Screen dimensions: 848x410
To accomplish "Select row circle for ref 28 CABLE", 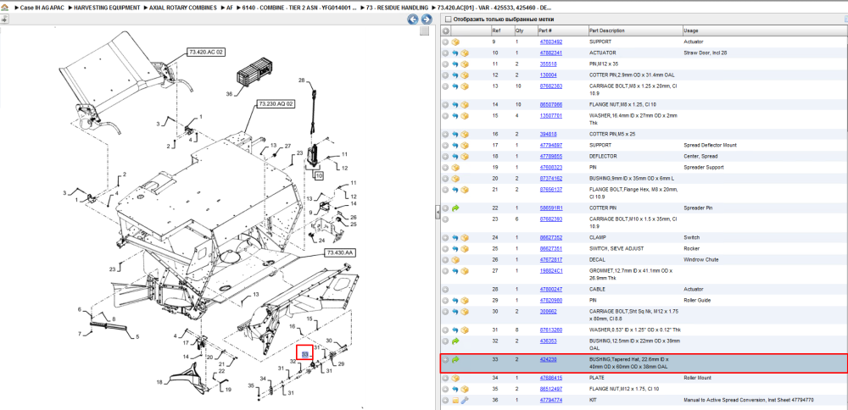I will point(446,289).
